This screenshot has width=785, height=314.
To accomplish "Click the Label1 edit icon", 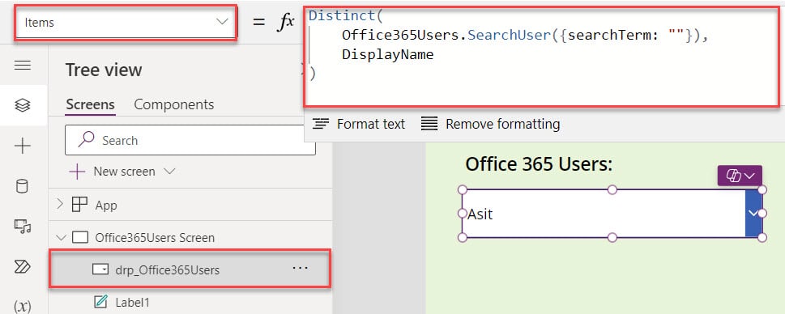I will point(100,302).
